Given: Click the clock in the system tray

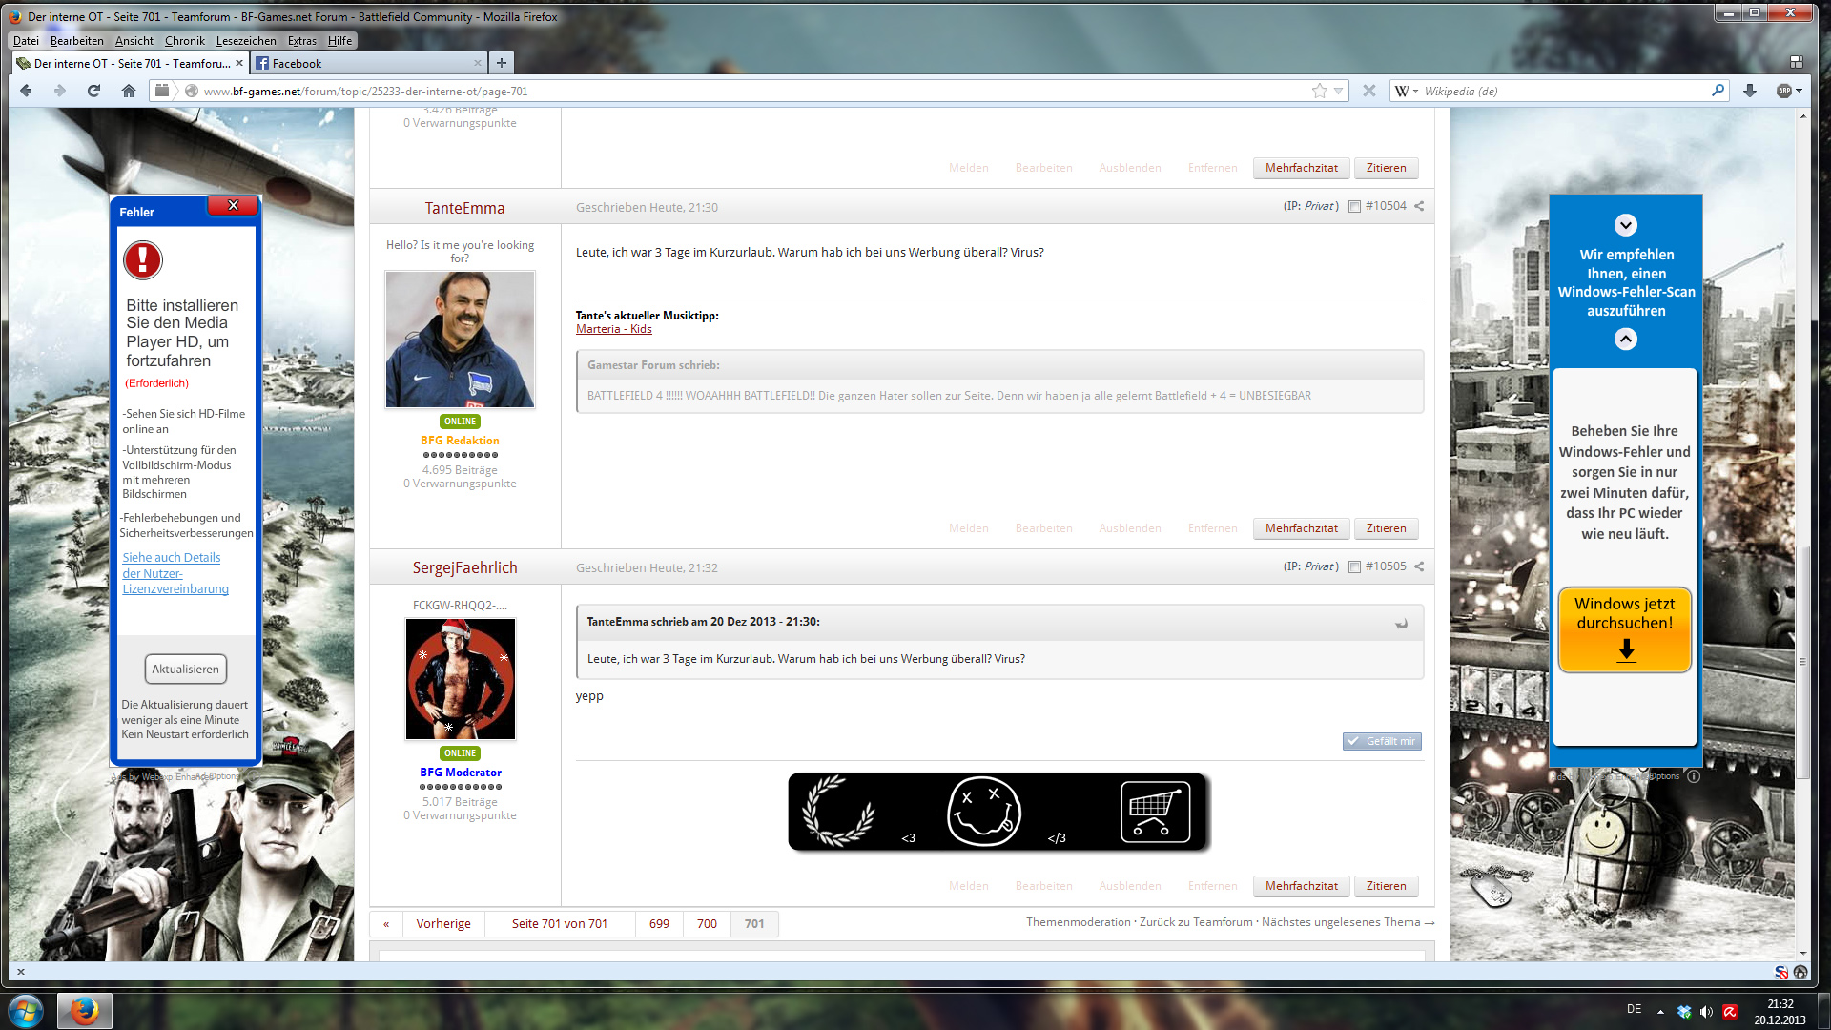Looking at the screenshot, I should pos(1780,1011).
